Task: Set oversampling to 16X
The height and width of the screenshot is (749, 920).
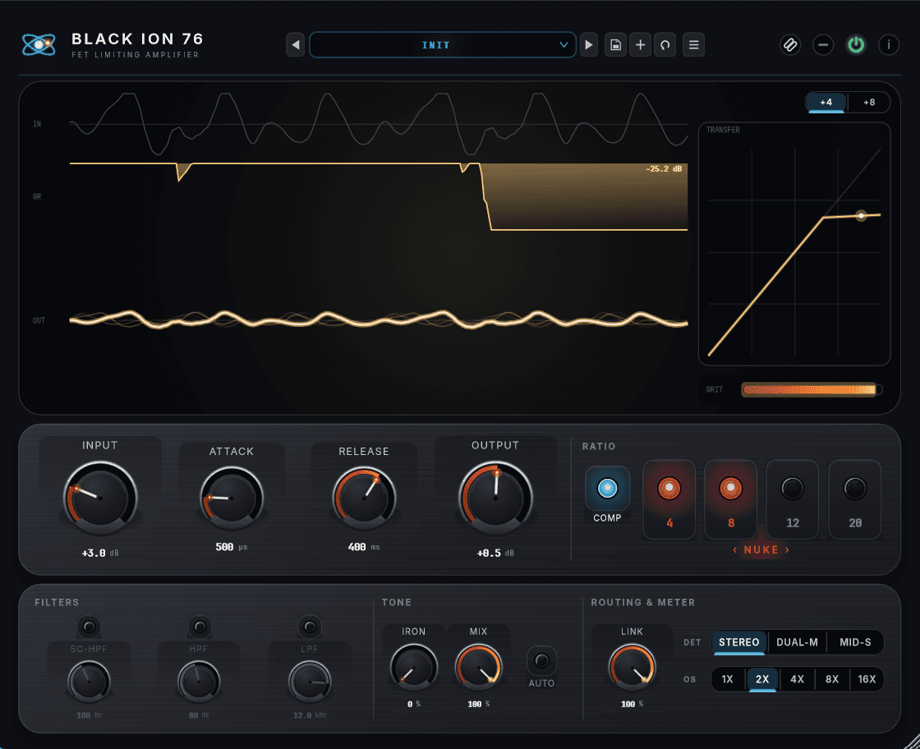Action: click(867, 679)
